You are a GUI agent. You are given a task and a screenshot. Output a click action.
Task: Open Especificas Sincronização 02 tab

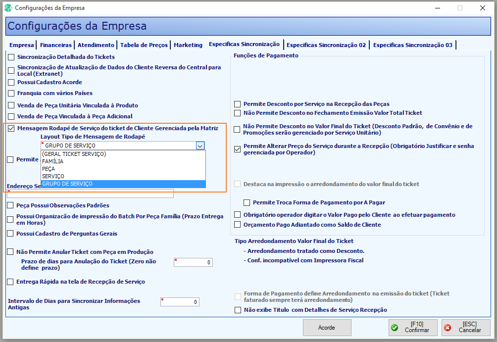tap(326, 45)
